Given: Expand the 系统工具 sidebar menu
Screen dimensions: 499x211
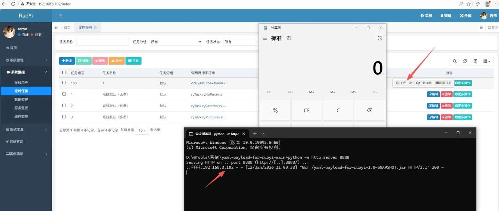Looking at the screenshot, I should pyautogui.click(x=26, y=129).
